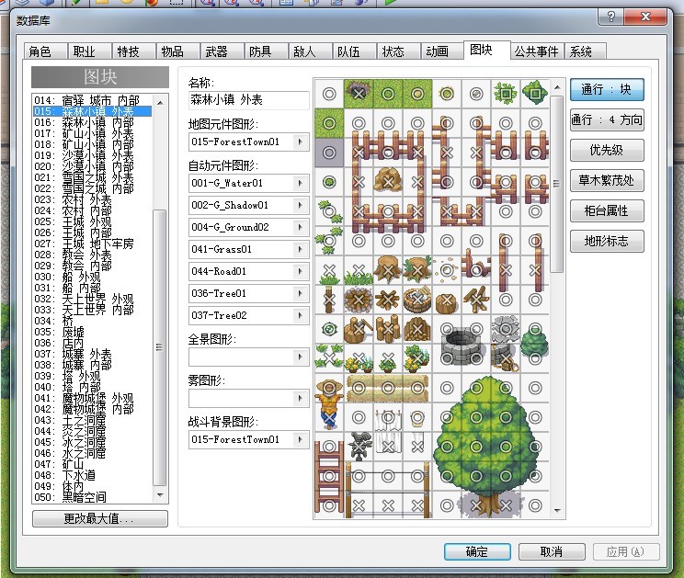Switch to the 角色 tab
The width and height of the screenshot is (684, 578).
tap(45, 51)
